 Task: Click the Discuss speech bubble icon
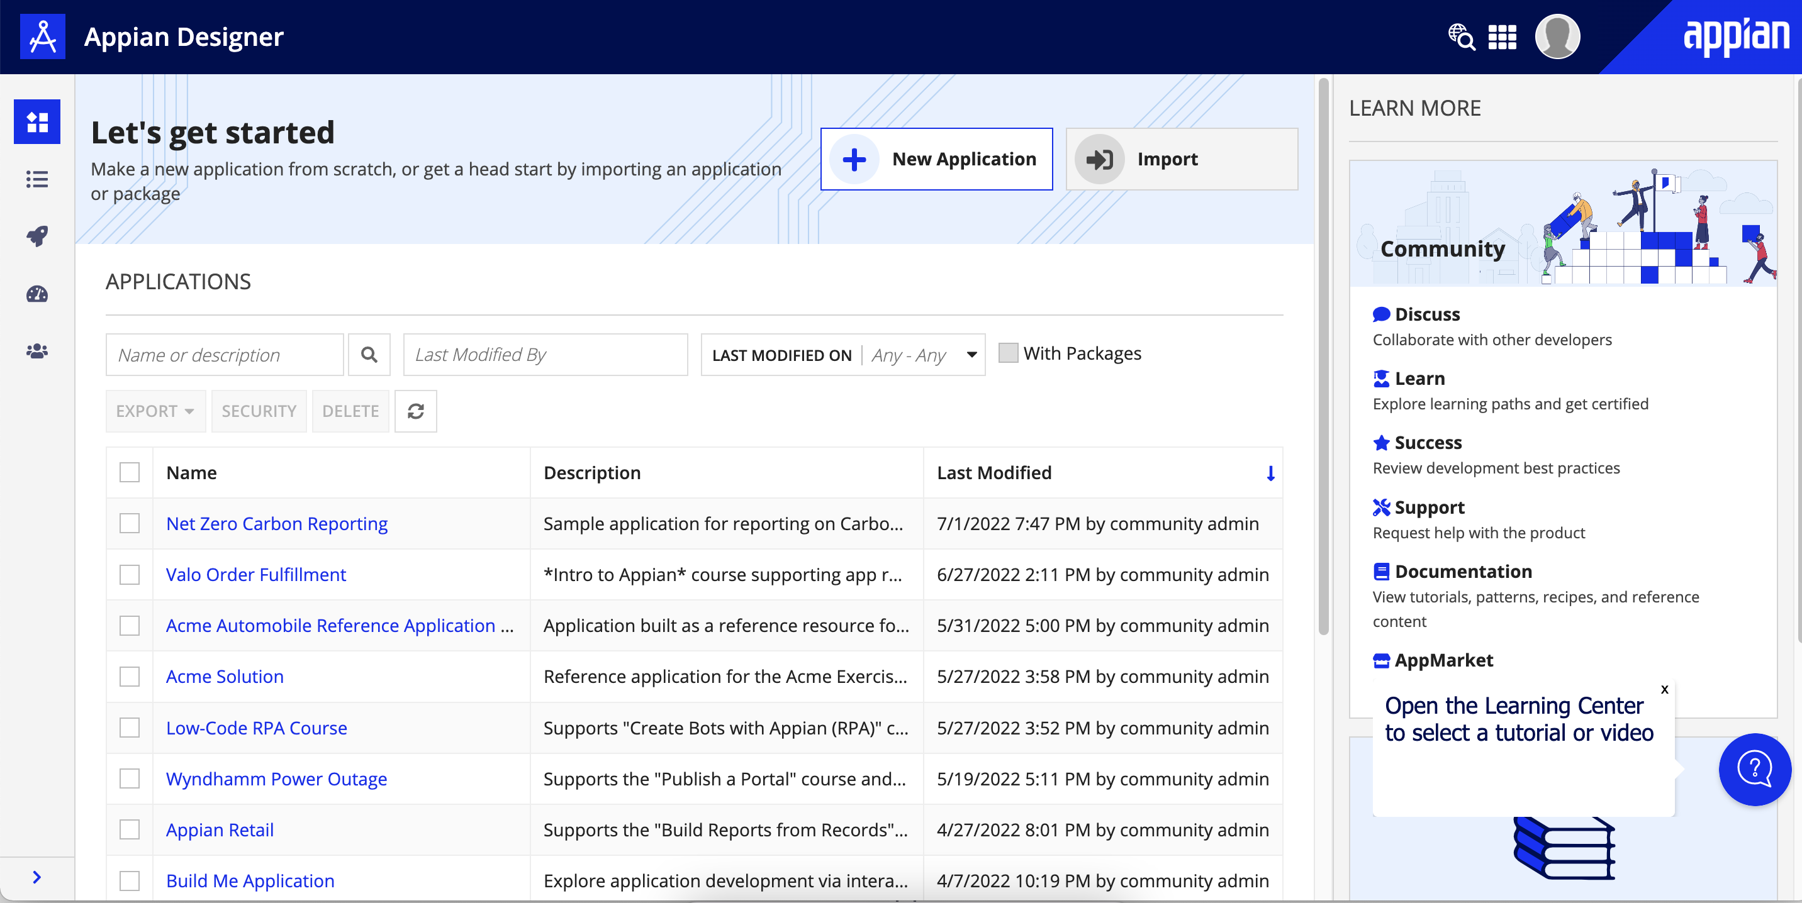tap(1381, 314)
